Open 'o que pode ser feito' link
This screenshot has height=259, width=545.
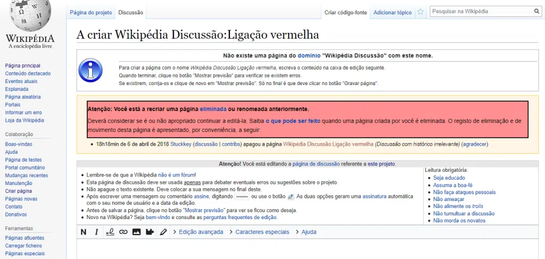293,121
